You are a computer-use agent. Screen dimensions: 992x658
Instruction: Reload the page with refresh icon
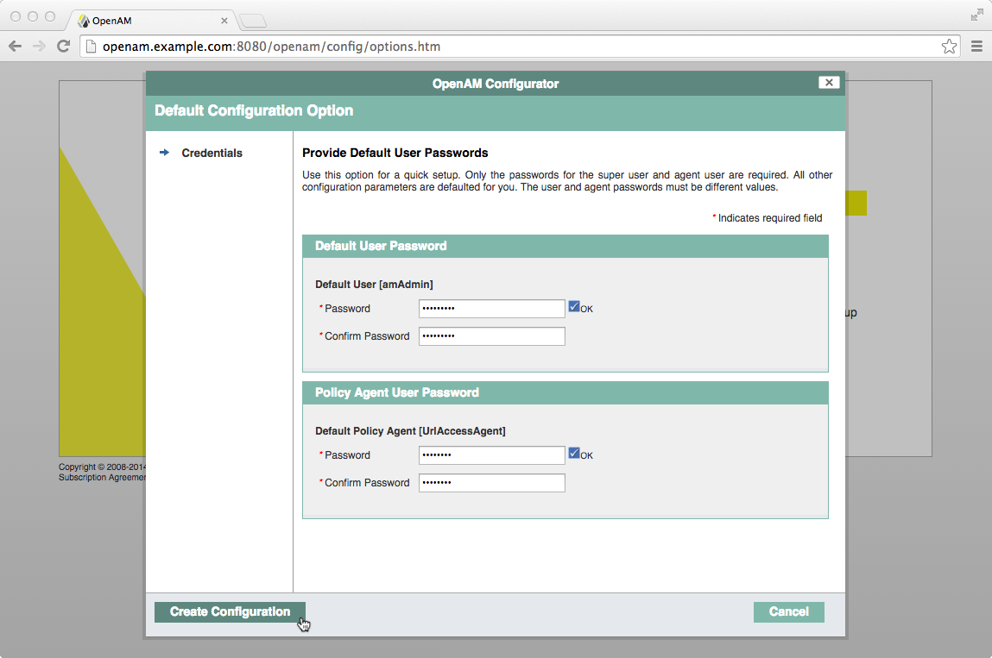coord(63,47)
